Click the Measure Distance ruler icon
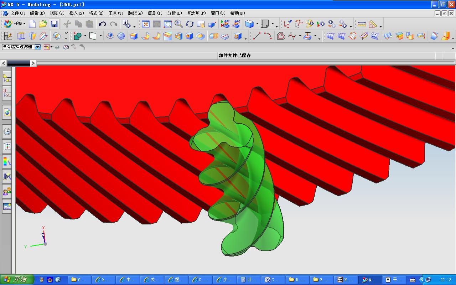Image resolution: width=456 pixels, height=285 pixels. coord(362,24)
